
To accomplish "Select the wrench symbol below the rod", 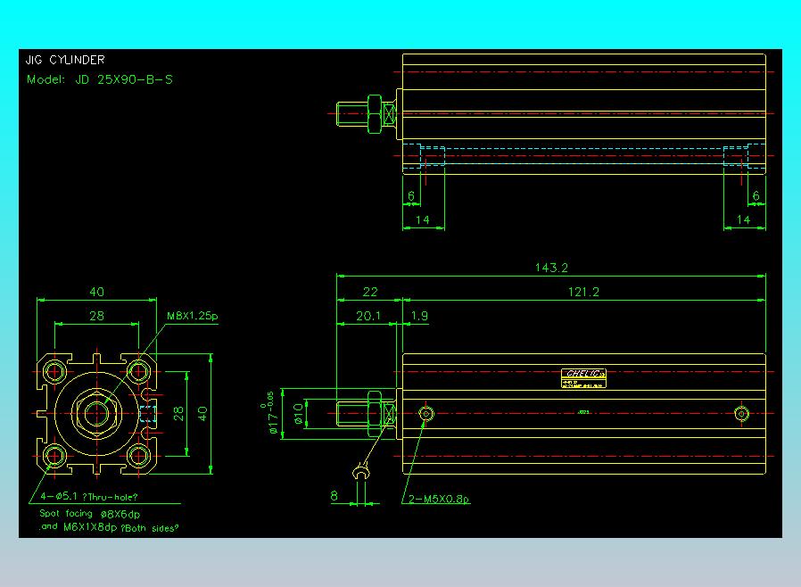I will coord(360,471).
